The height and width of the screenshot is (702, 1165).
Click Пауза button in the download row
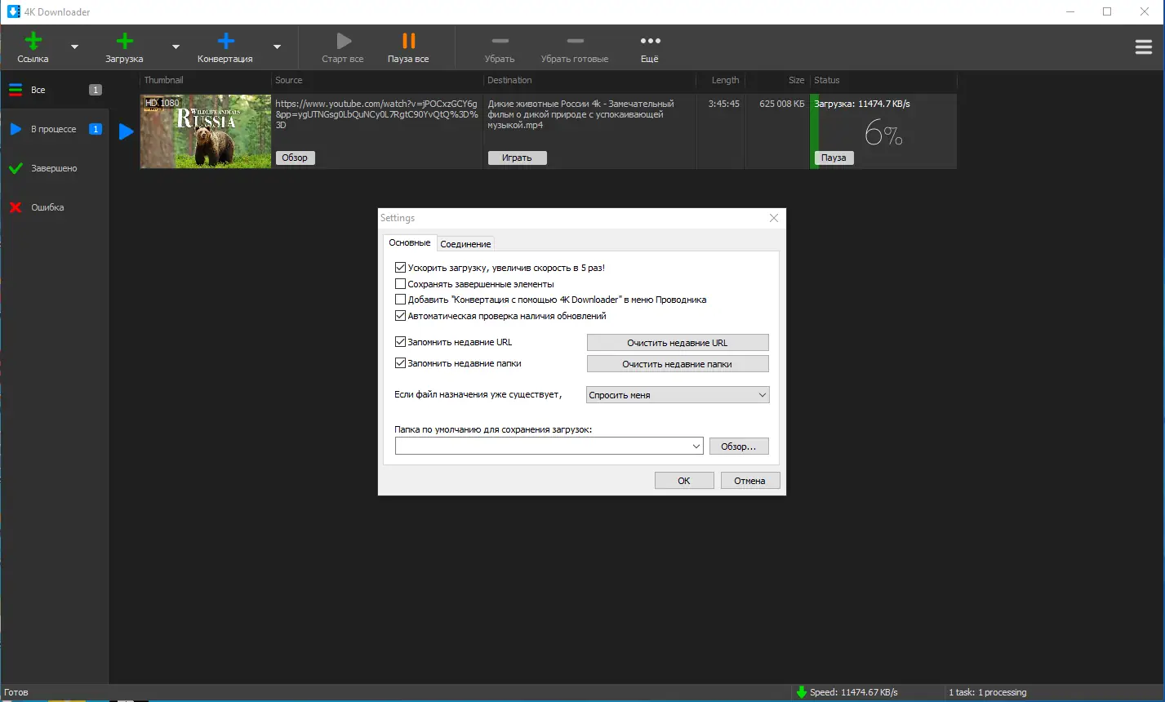click(x=834, y=158)
